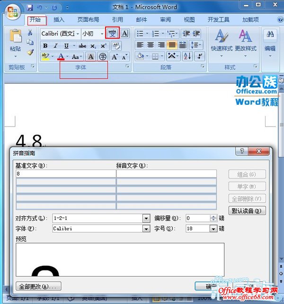Clear formatting with eraser icon
284x304 pixels.
116,46
